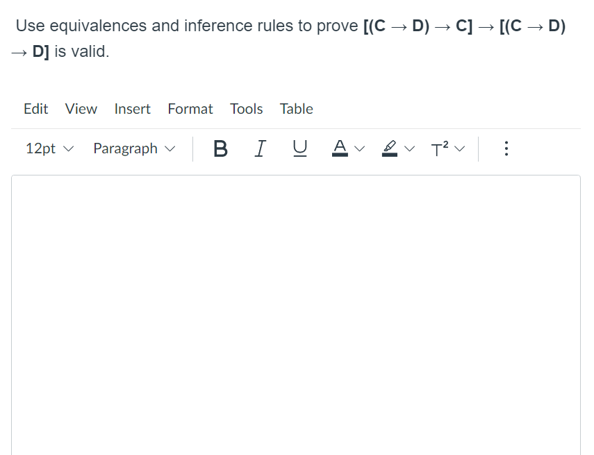Open the Insert menu
This screenshot has width=594, height=455.
click(x=132, y=109)
